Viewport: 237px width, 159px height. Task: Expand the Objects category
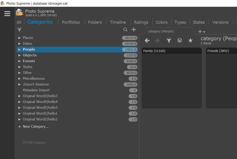(19, 55)
